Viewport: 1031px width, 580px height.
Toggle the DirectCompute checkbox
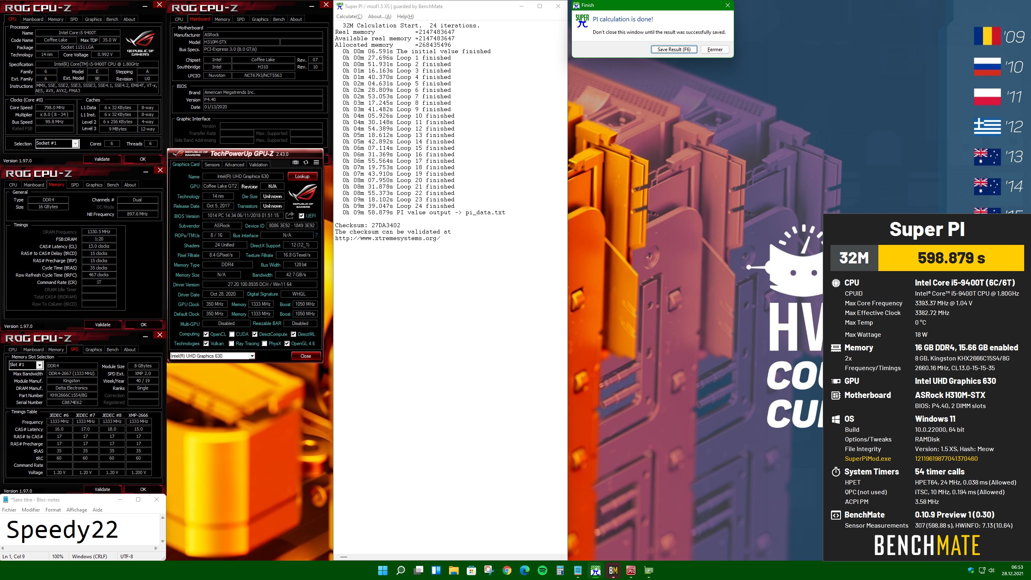[255, 334]
